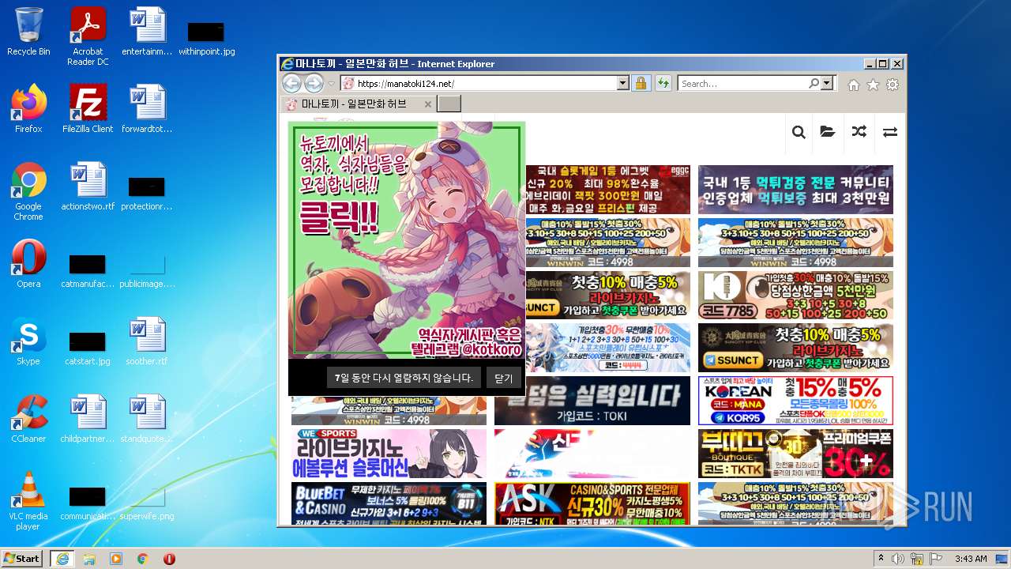Open the ASK Casino&Sports banner
The width and height of the screenshot is (1011, 569).
point(592,503)
